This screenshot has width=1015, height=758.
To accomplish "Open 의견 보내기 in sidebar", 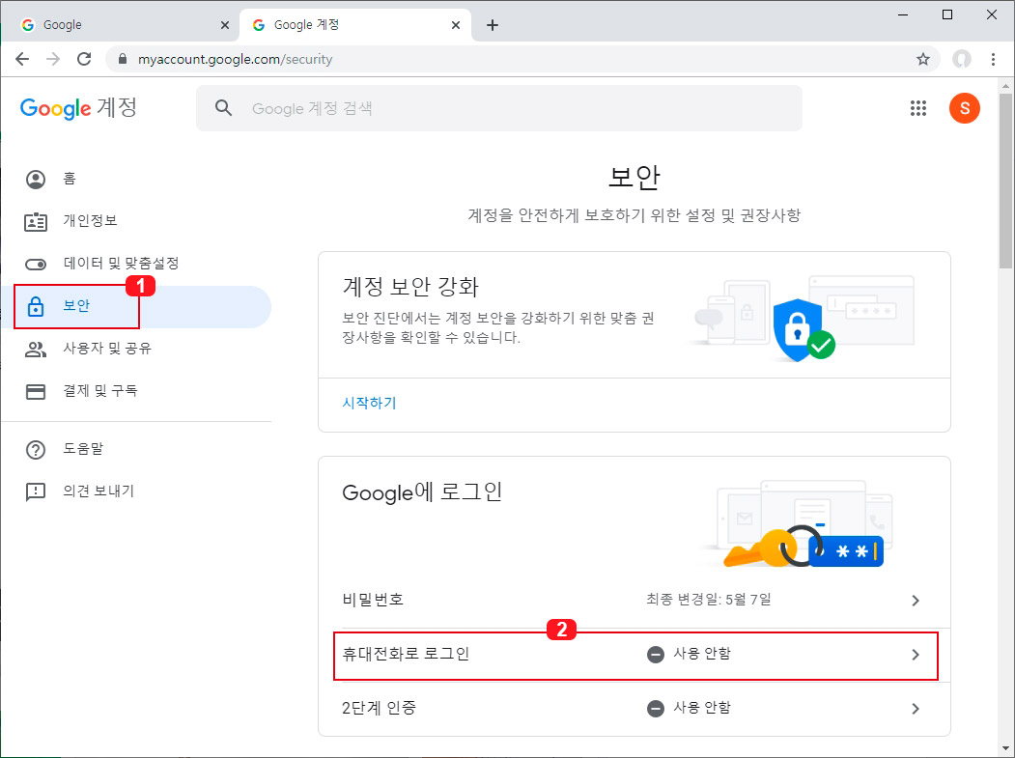I will pos(136,491).
